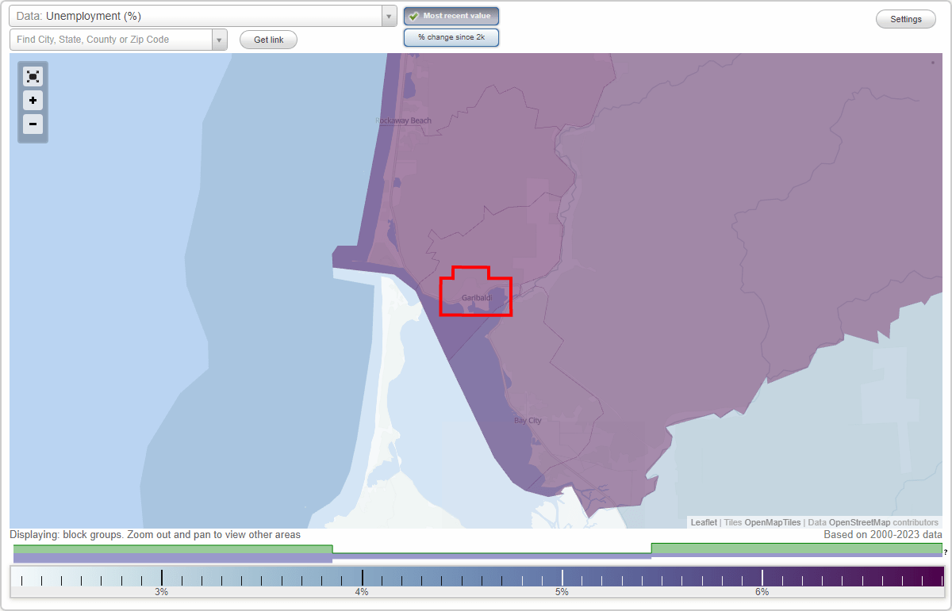The image size is (952, 611).
Task: Expand the location search dropdown arrow
Action: click(x=219, y=40)
